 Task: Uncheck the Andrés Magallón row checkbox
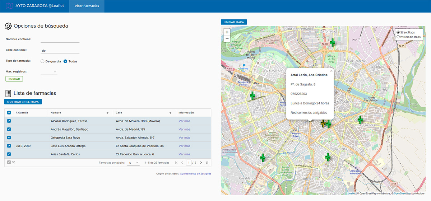9,129
